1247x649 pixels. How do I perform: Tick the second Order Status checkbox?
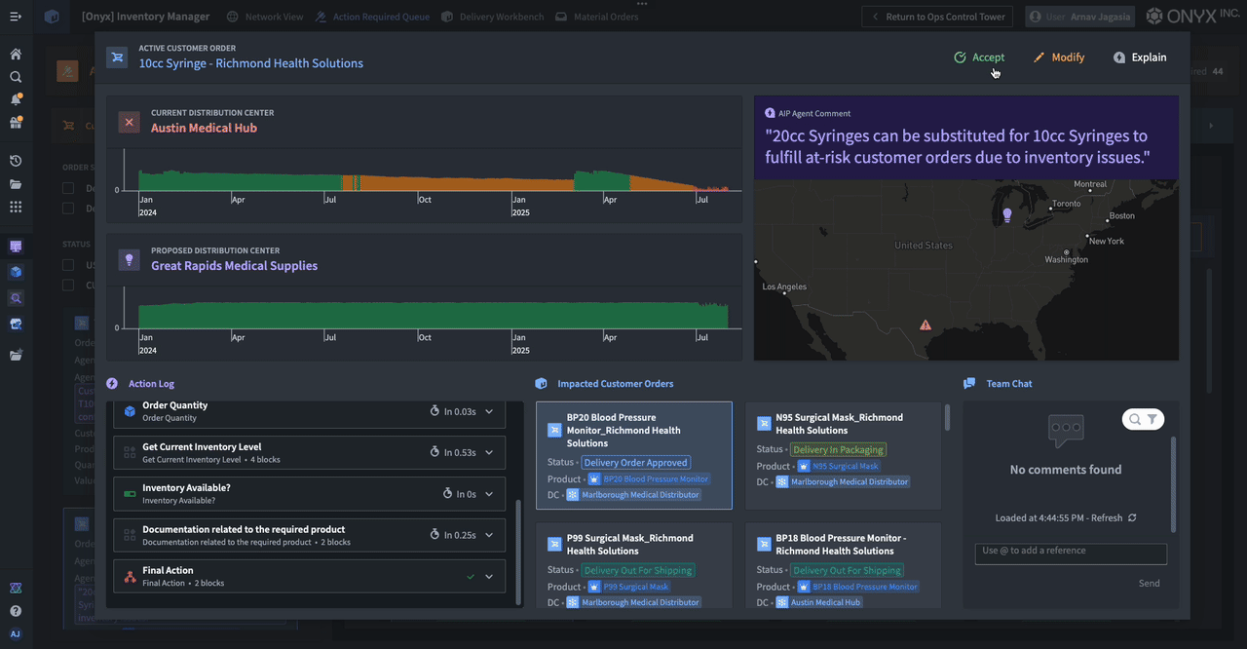[68, 208]
